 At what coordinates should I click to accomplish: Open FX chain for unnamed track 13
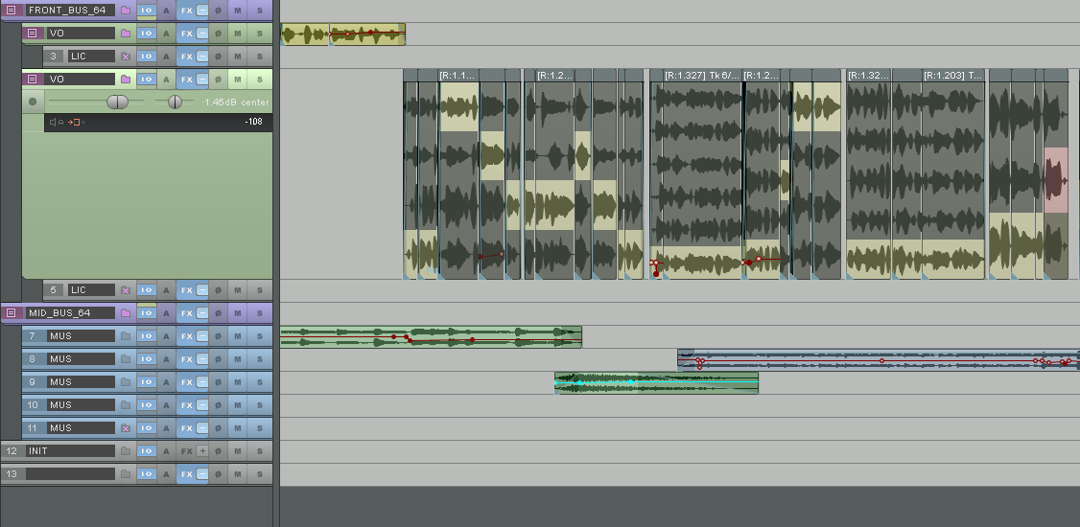186,474
